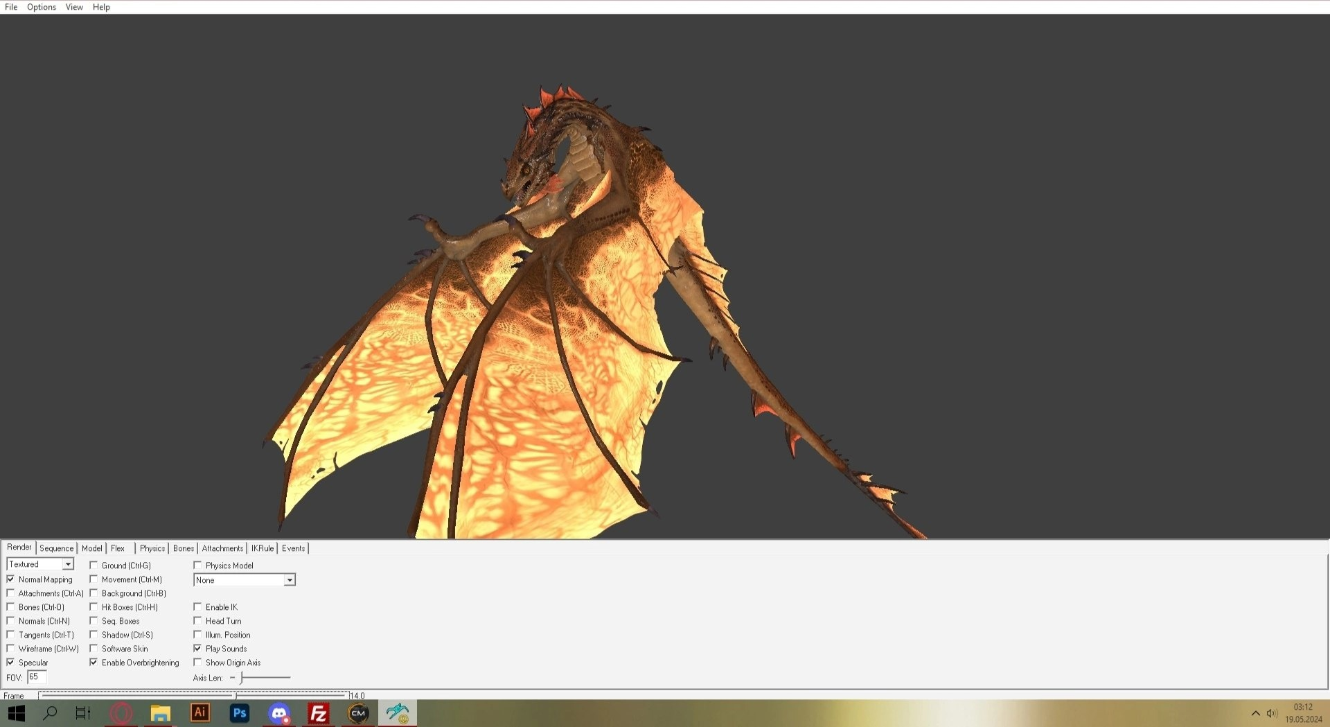Open File Explorer from taskbar
Screen dimensions: 1330x727
[161, 712]
